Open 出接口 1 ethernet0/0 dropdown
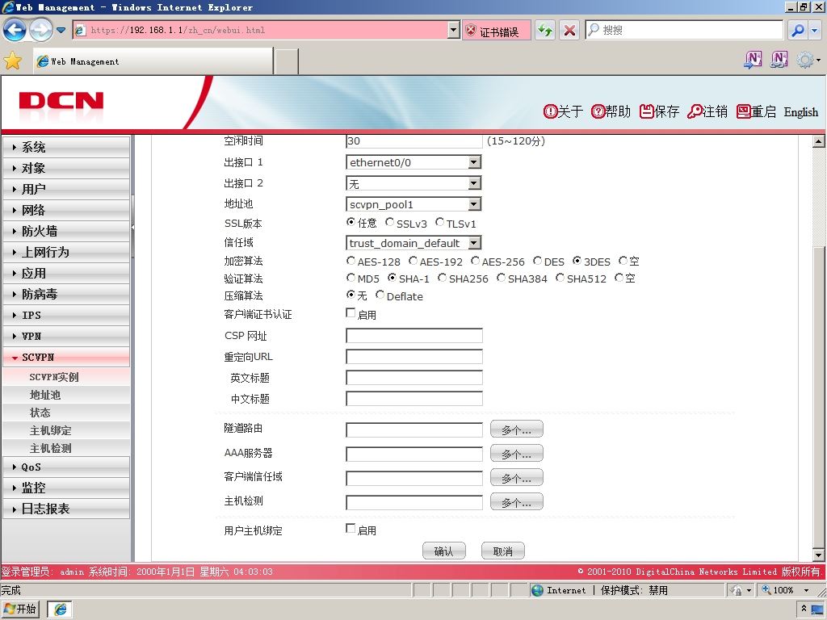This screenshot has height=620, width=827. pyautogui.click(x=413, y=162)
